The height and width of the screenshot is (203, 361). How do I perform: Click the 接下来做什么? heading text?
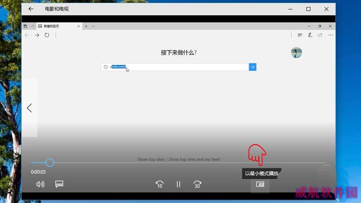pyautogui.click(x=178, y=53)
